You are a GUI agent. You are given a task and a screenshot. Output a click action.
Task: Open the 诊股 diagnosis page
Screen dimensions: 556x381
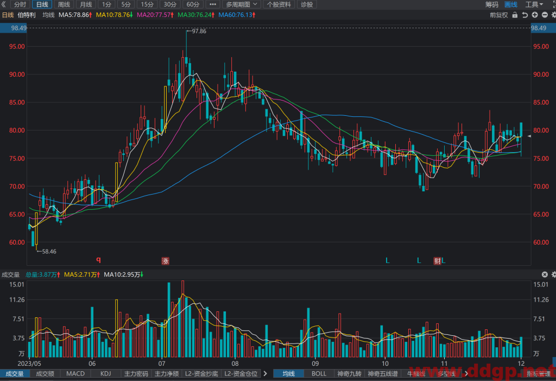coord(307,4)
